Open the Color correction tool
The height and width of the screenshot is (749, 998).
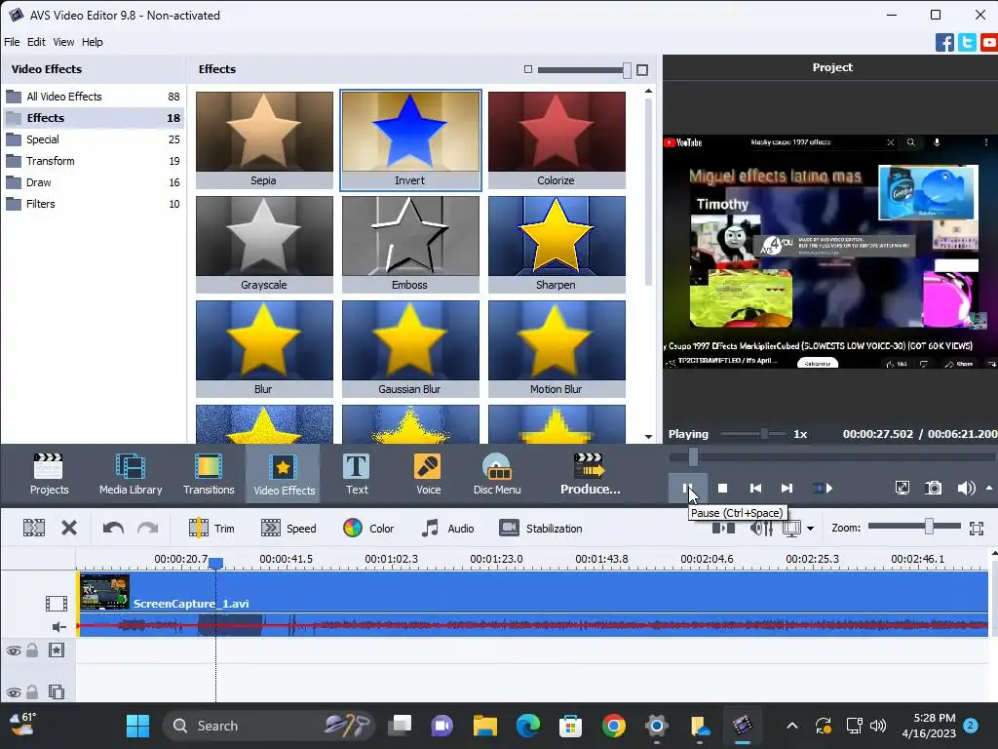click(368, 529)
